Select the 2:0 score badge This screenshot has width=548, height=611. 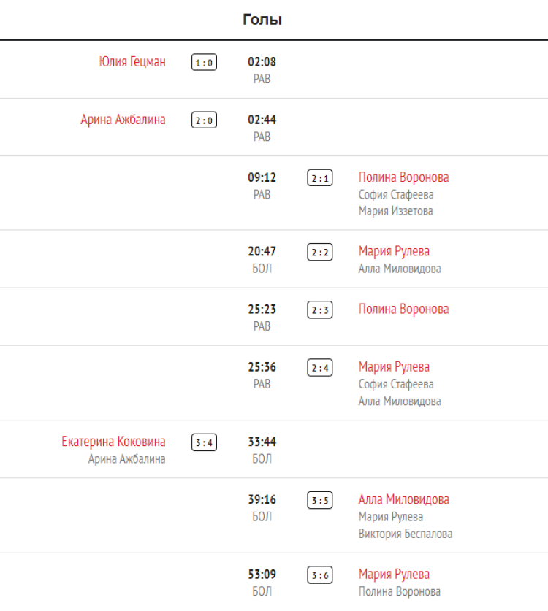tap(204, 120)
